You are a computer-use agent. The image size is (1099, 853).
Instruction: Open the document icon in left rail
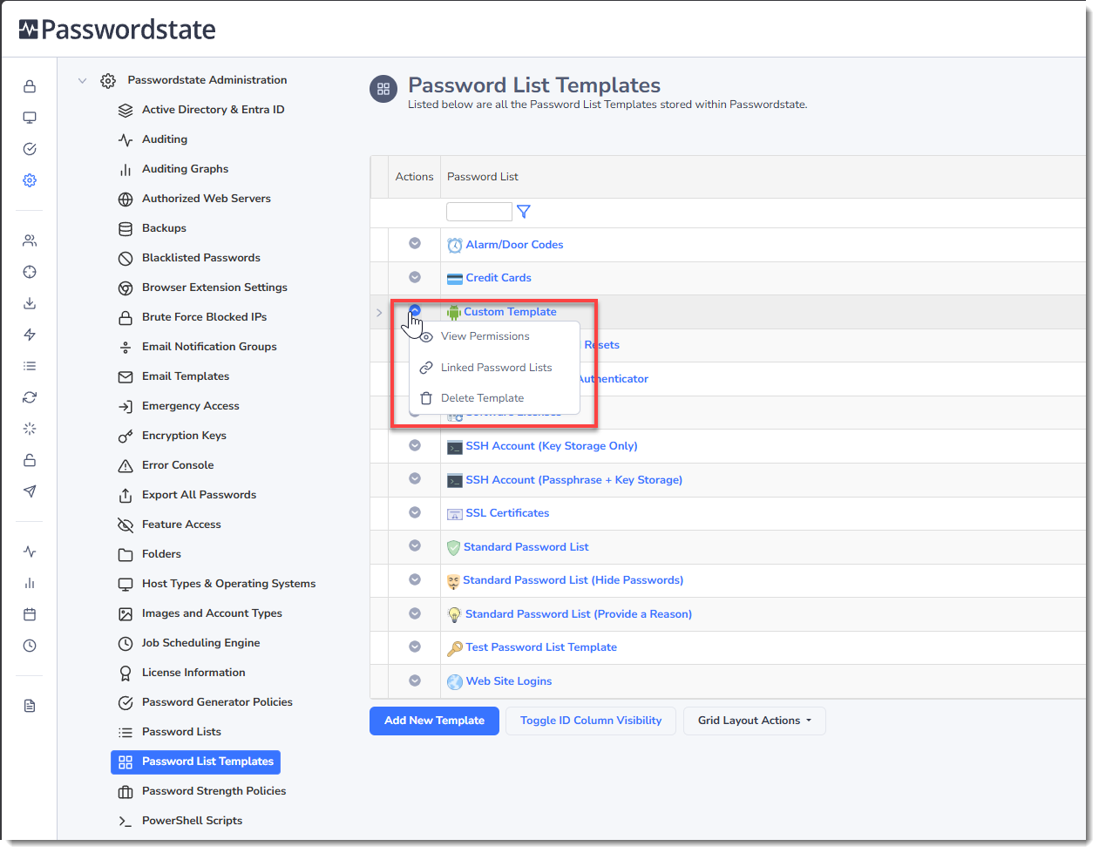tap(30, 706)
